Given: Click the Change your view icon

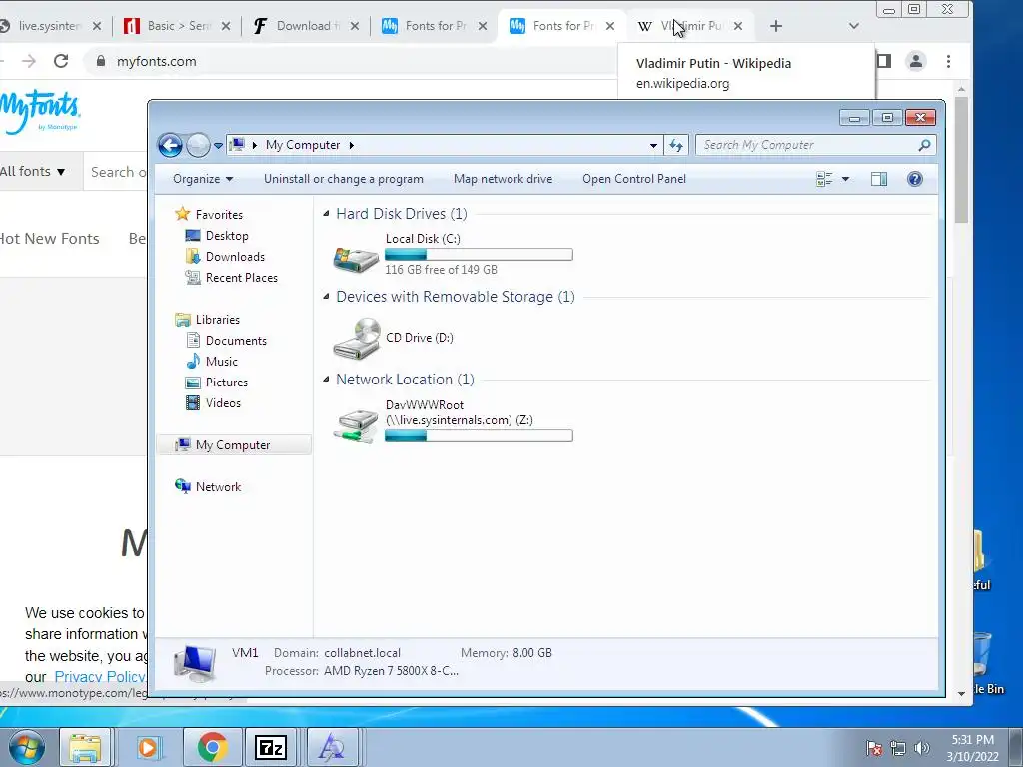Looking at the screenshot, I should click(824, 179).
